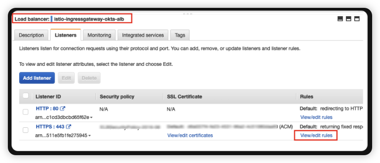This screenshot has height=163, width=380.
Task: Open HTTP : 80 external link icon
Action: coord(62,109)
